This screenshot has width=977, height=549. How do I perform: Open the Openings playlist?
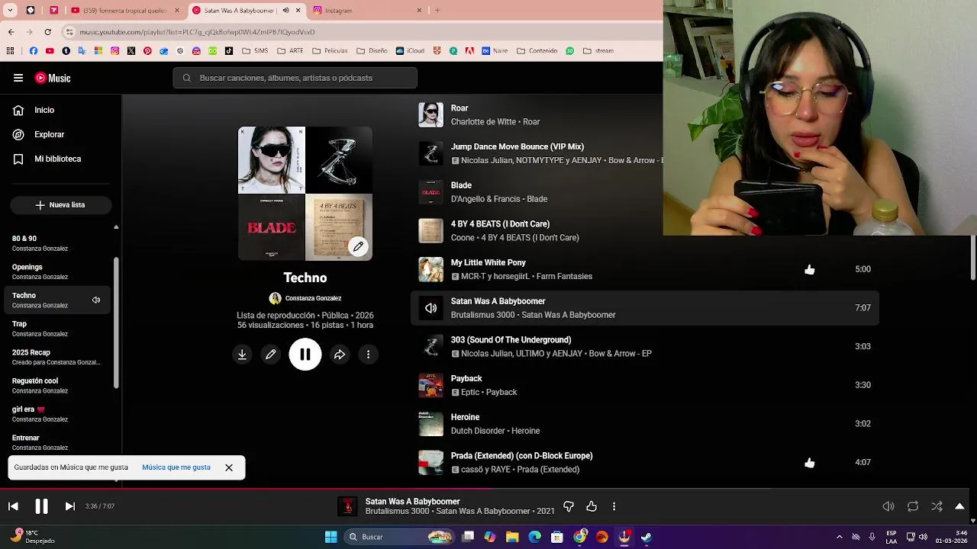pyautogui.click(x=58, y=271)
